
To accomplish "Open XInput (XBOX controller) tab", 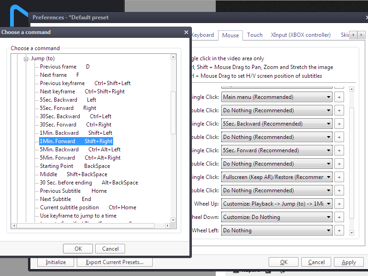I will 301,35.
